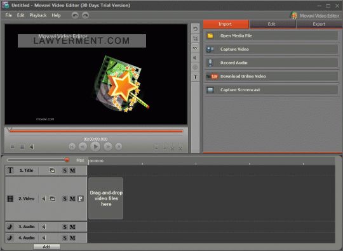Click the camera icon of Capture Video
The height and width of the screenshot is (251, 343).
(210, 49)
